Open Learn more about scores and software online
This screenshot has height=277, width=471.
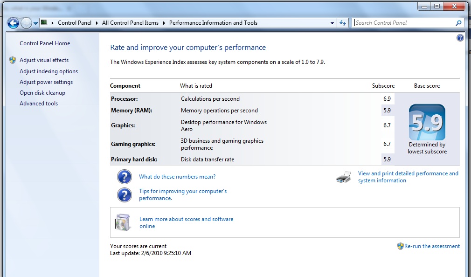[186, 222]
